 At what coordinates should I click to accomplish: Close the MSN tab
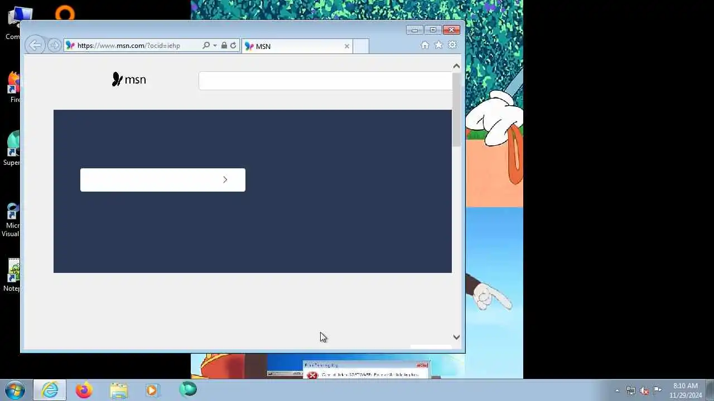coord(346,46)
